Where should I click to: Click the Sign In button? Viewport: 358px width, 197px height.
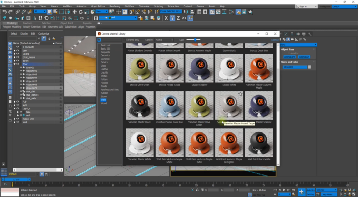click(x=306, y=6)
